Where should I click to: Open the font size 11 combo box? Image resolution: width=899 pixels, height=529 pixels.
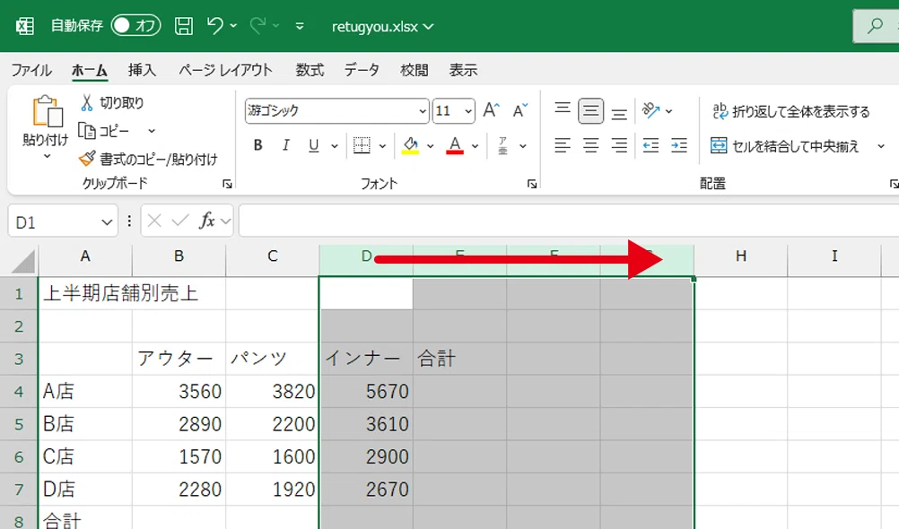pos(453,110)
